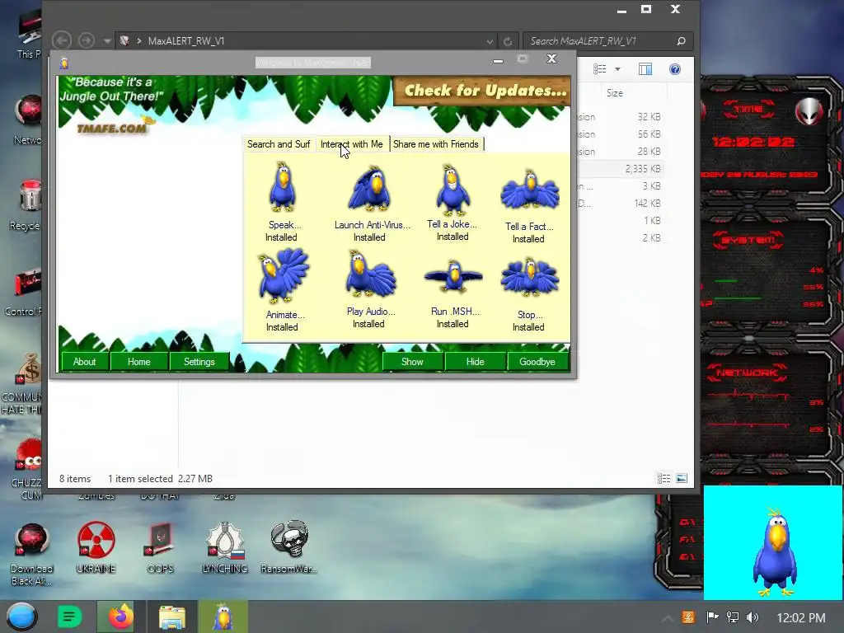This screenshot has height=633, width=844.
Task: Click the Explorer search magnifier icon
Action: coord(681,41)
